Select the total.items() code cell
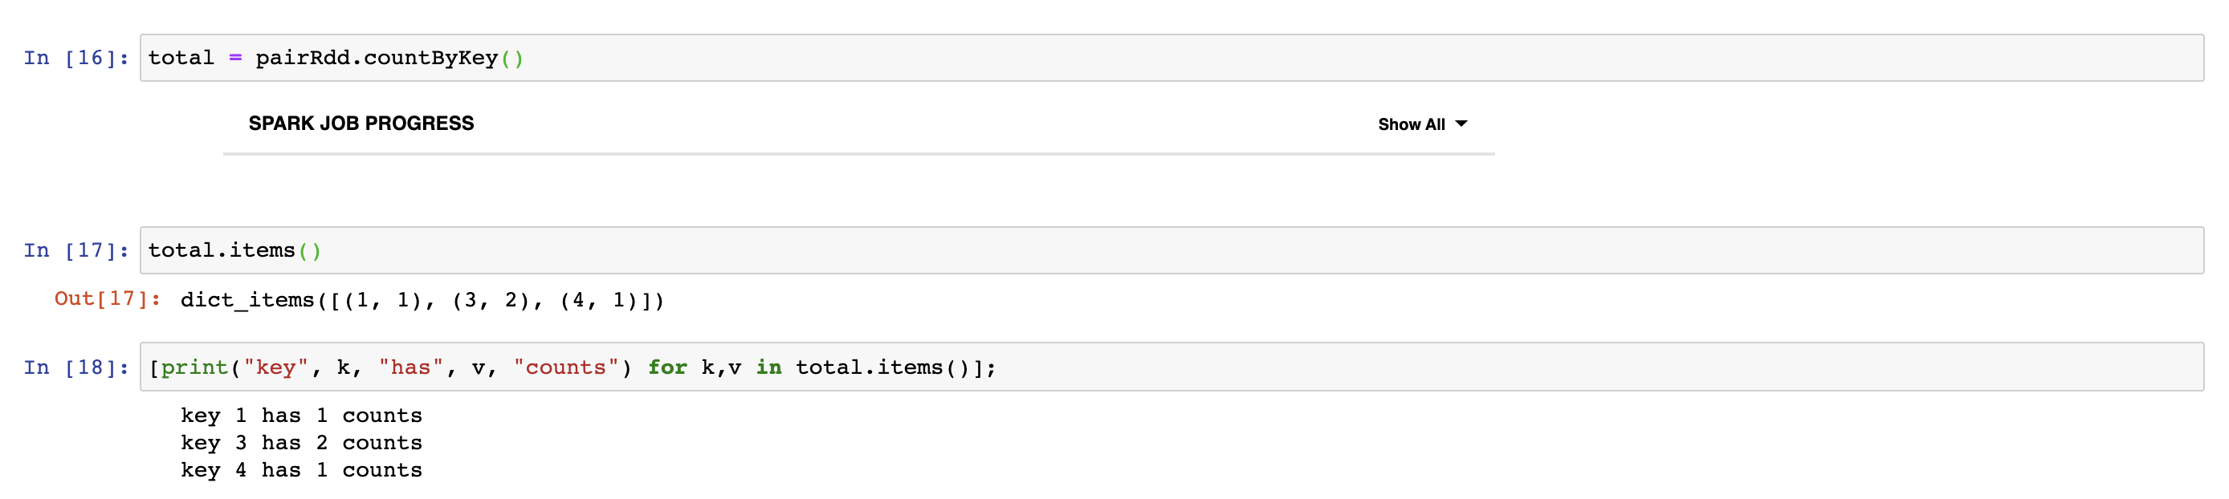2229x499 pixels. 1172,251
